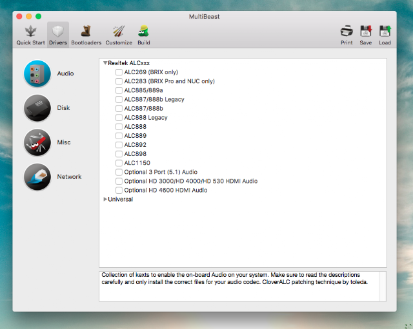
Task: Click the yellow minimize window button
Action: [x=28, y=16]
